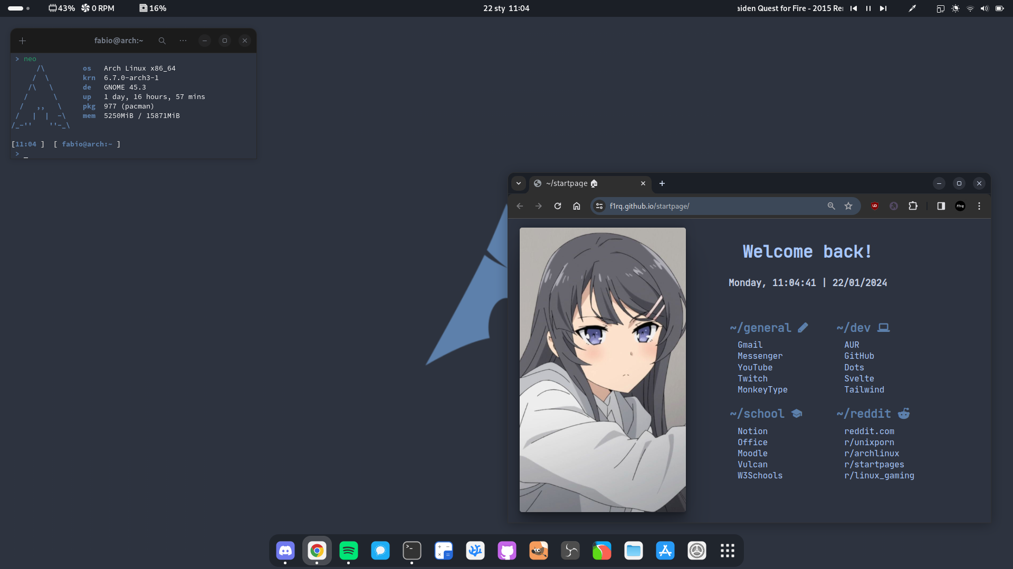Click the f1rq.github.io address bar
Viewport: 1013px width, 569px height.
[686, 206]
